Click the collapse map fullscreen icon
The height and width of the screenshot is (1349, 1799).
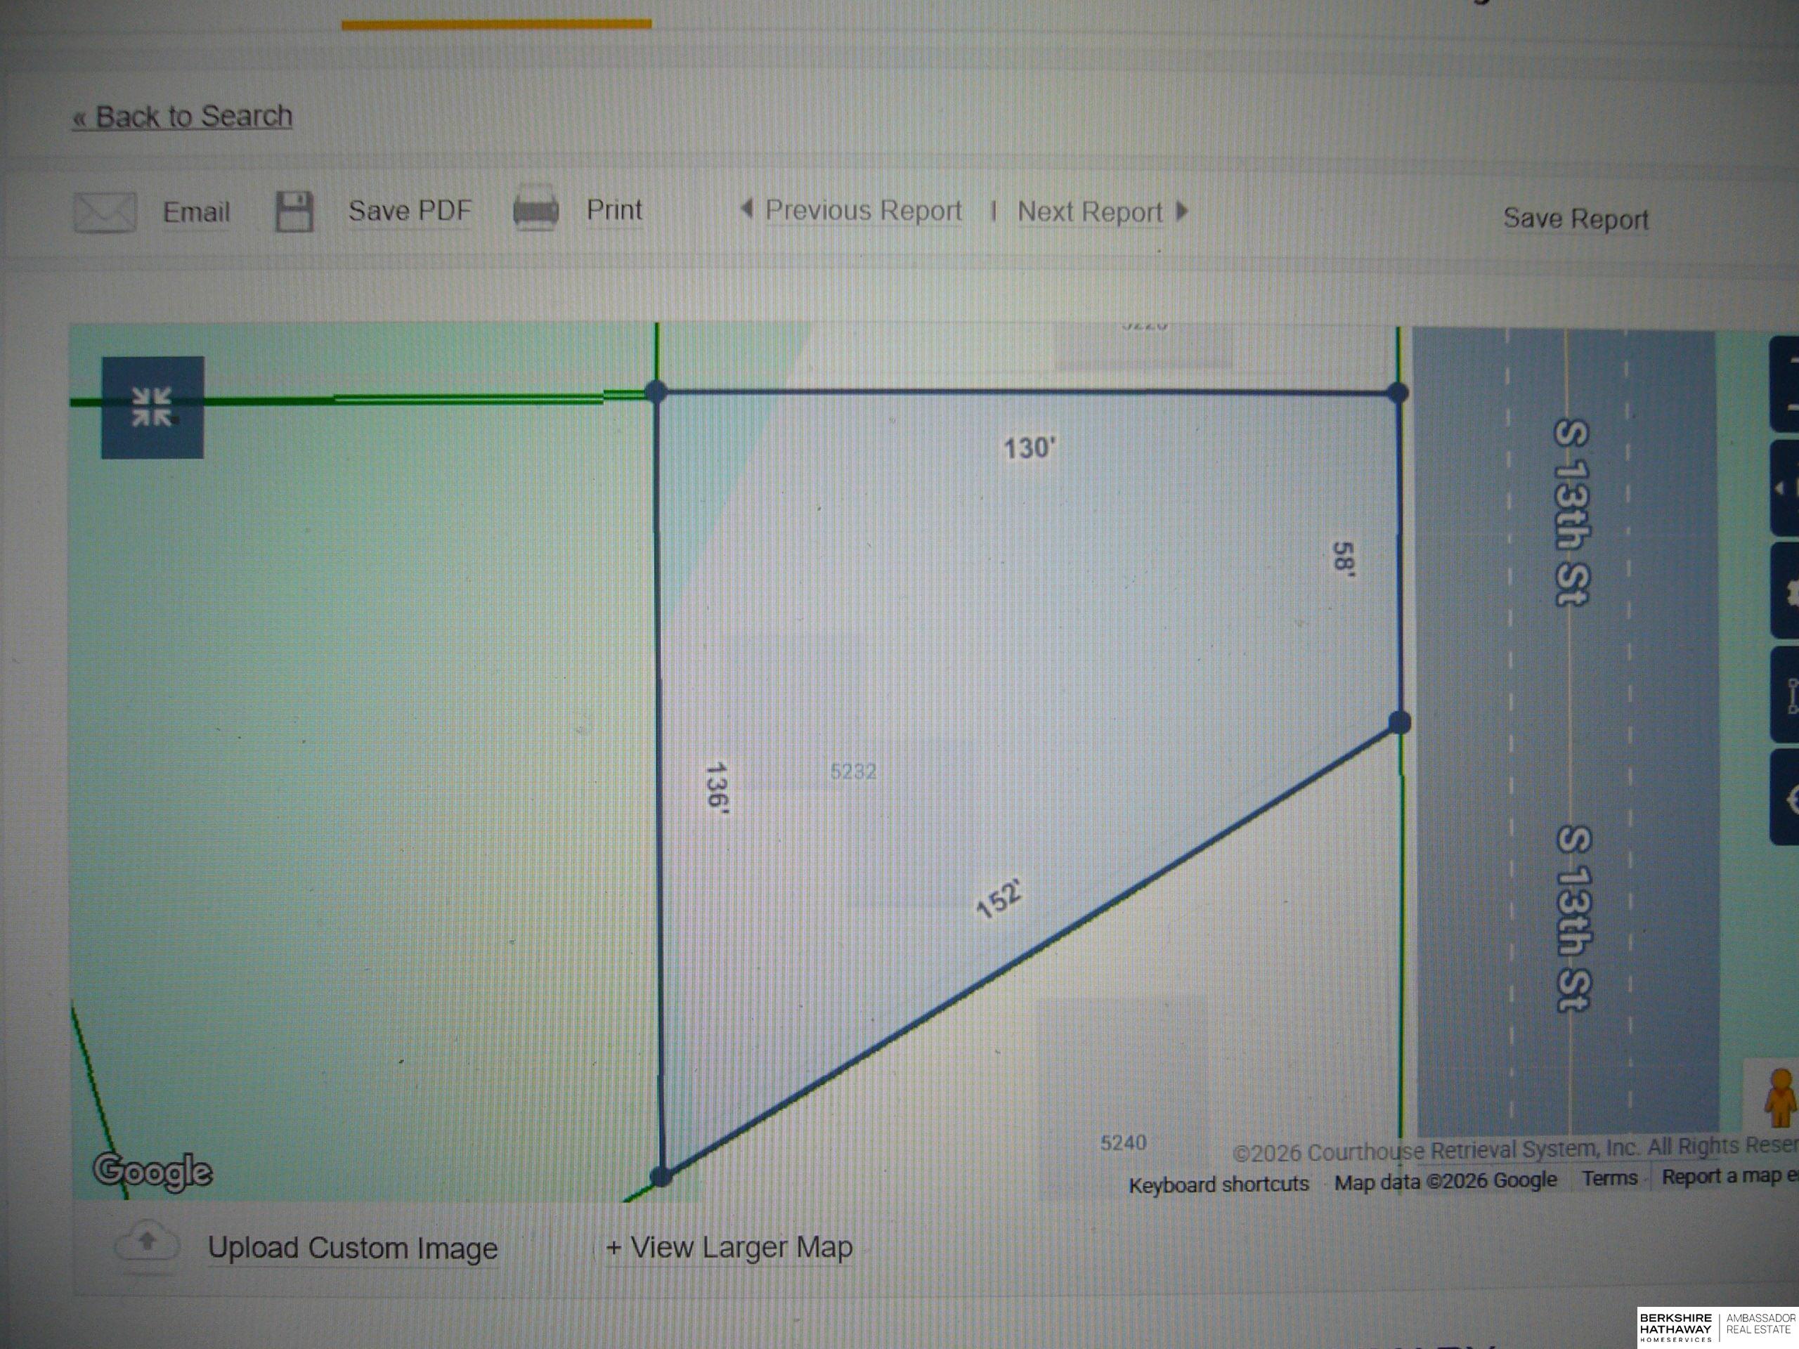click(152, 407)
